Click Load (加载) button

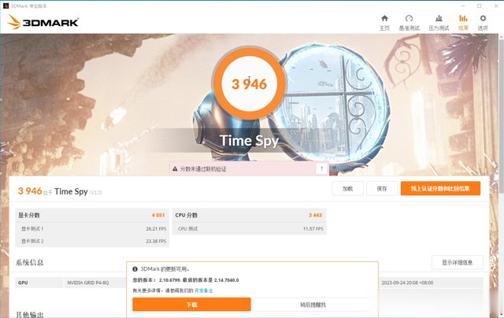[348, 189]
